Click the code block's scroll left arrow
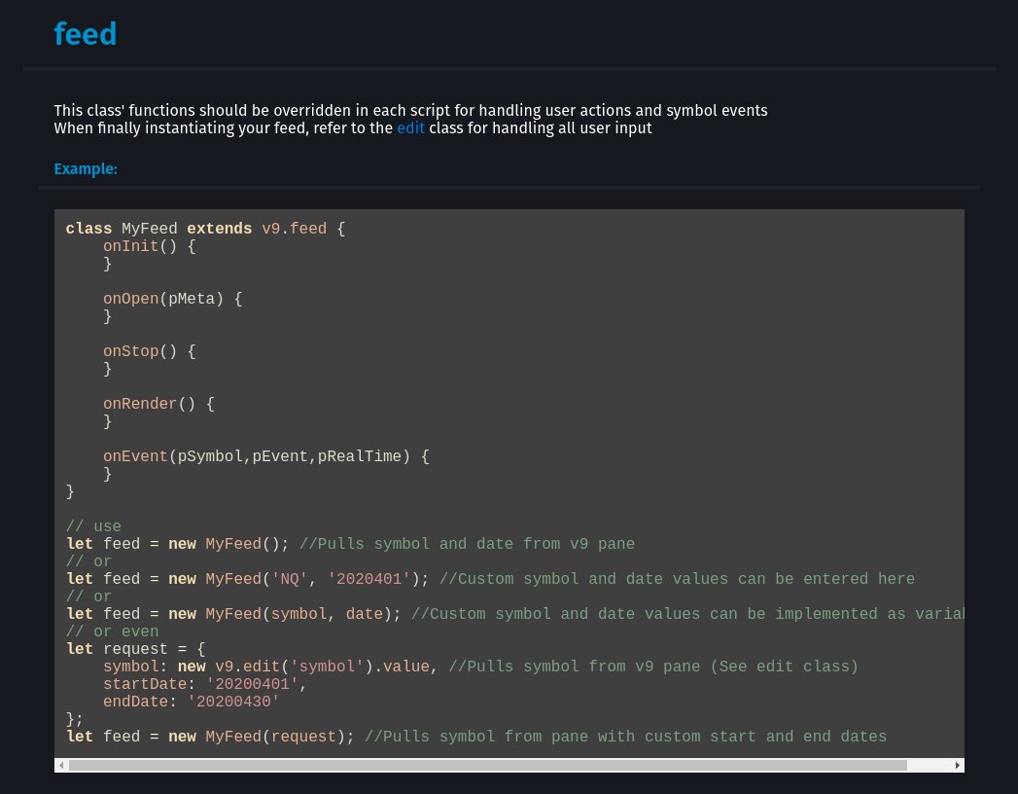The width and height of the screenshot is (1018, 794). pyautogui.click(x=61, y=766)
